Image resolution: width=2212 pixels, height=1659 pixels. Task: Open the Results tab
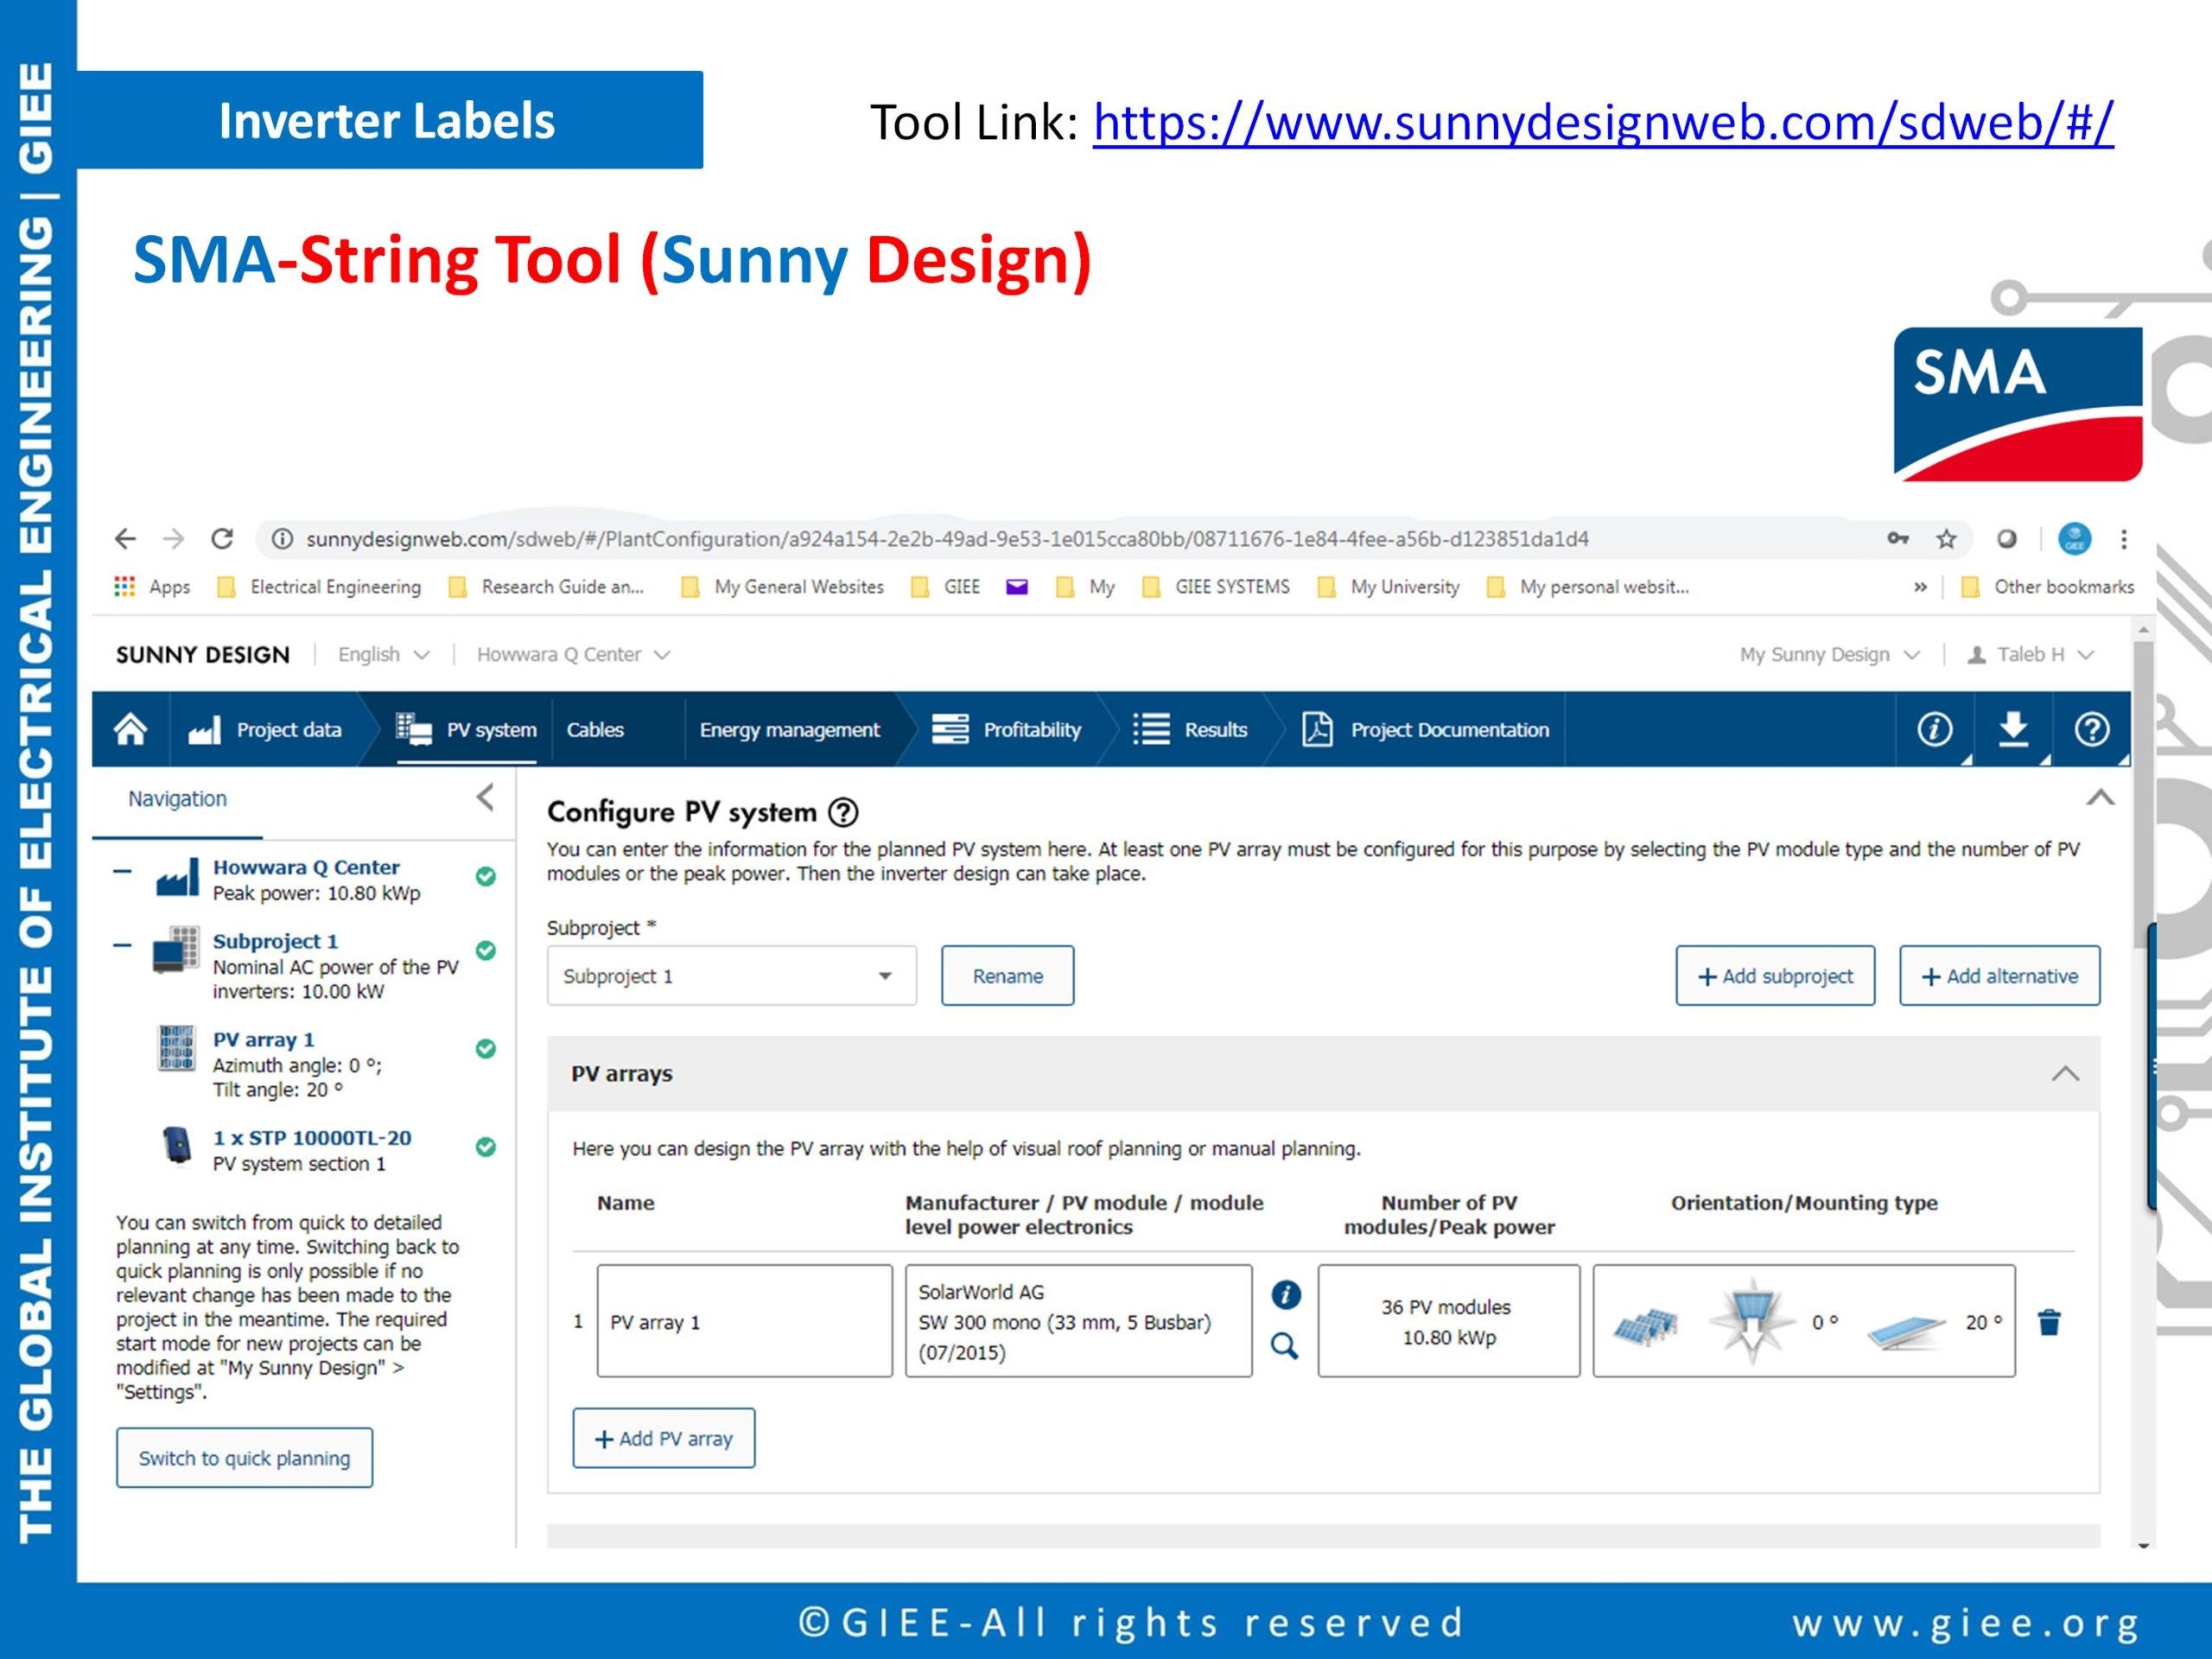pyautogui.click(x=1190, y=729)
